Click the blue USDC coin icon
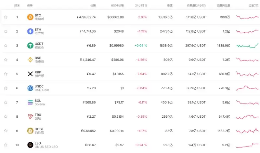260x153 pixels. (x=30, y=88)
